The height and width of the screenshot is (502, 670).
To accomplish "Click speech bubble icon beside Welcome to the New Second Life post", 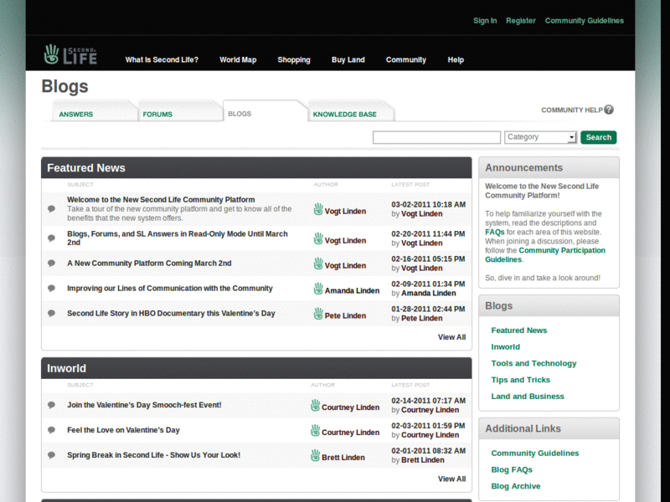I will click(x=51, y=208).
